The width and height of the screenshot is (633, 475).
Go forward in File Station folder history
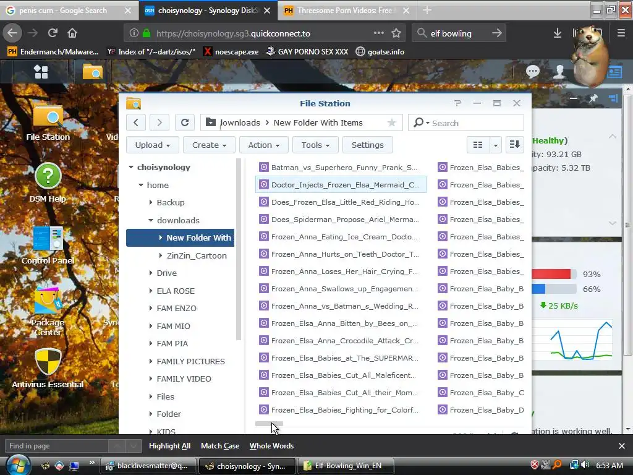[159, 122]
